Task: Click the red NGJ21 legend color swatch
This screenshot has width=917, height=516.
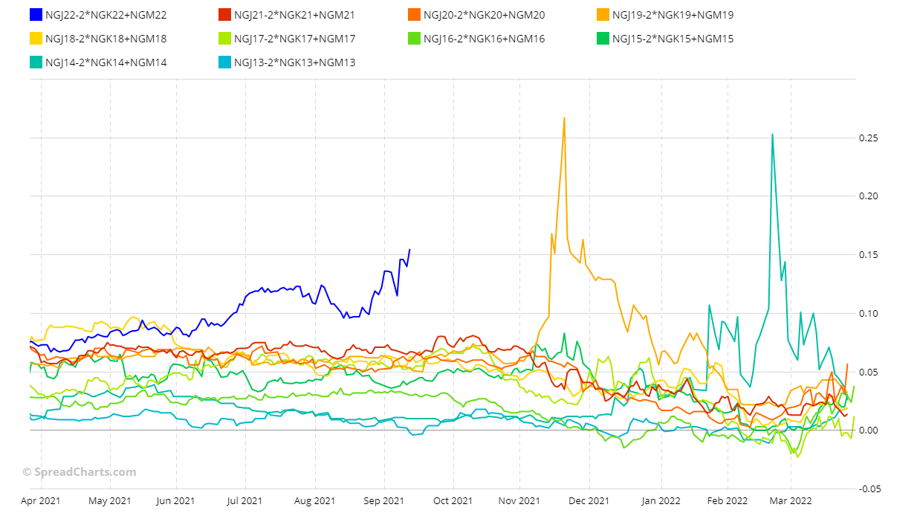Action: 224,15
